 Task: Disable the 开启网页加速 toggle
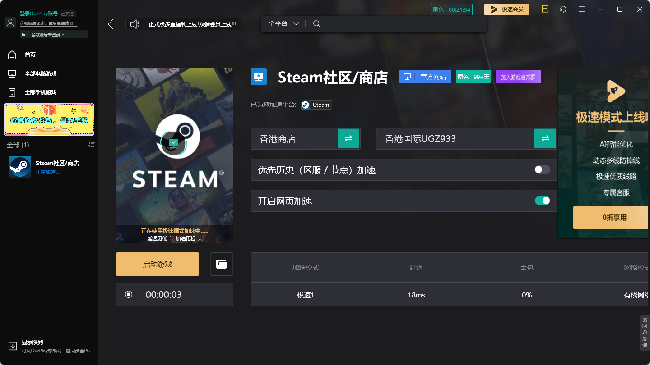coord(543,200)
